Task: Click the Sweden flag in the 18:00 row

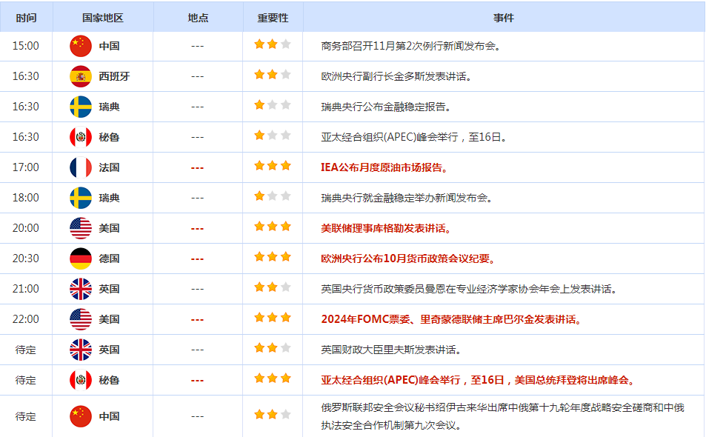Action: 81,198
